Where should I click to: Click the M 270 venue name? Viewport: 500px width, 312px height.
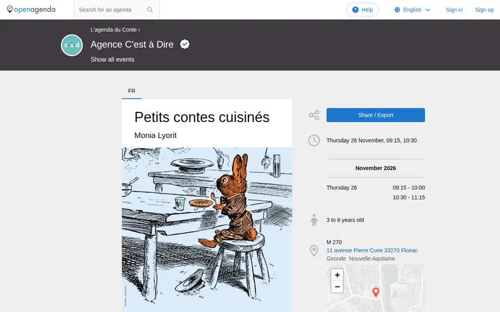(x=334, y=242)
